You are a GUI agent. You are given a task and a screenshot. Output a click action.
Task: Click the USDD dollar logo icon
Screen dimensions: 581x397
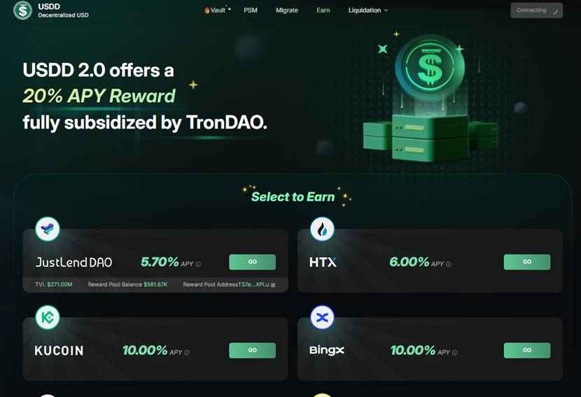[x=22, y=10]
